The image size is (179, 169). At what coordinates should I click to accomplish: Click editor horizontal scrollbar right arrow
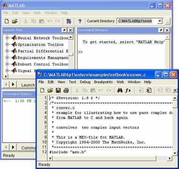coord(170,158)
